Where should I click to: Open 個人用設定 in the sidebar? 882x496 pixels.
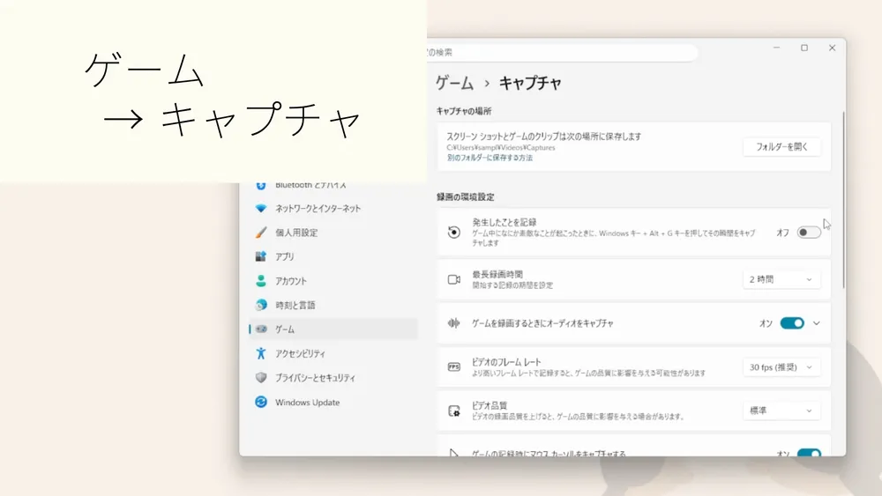tap(333, 233)
